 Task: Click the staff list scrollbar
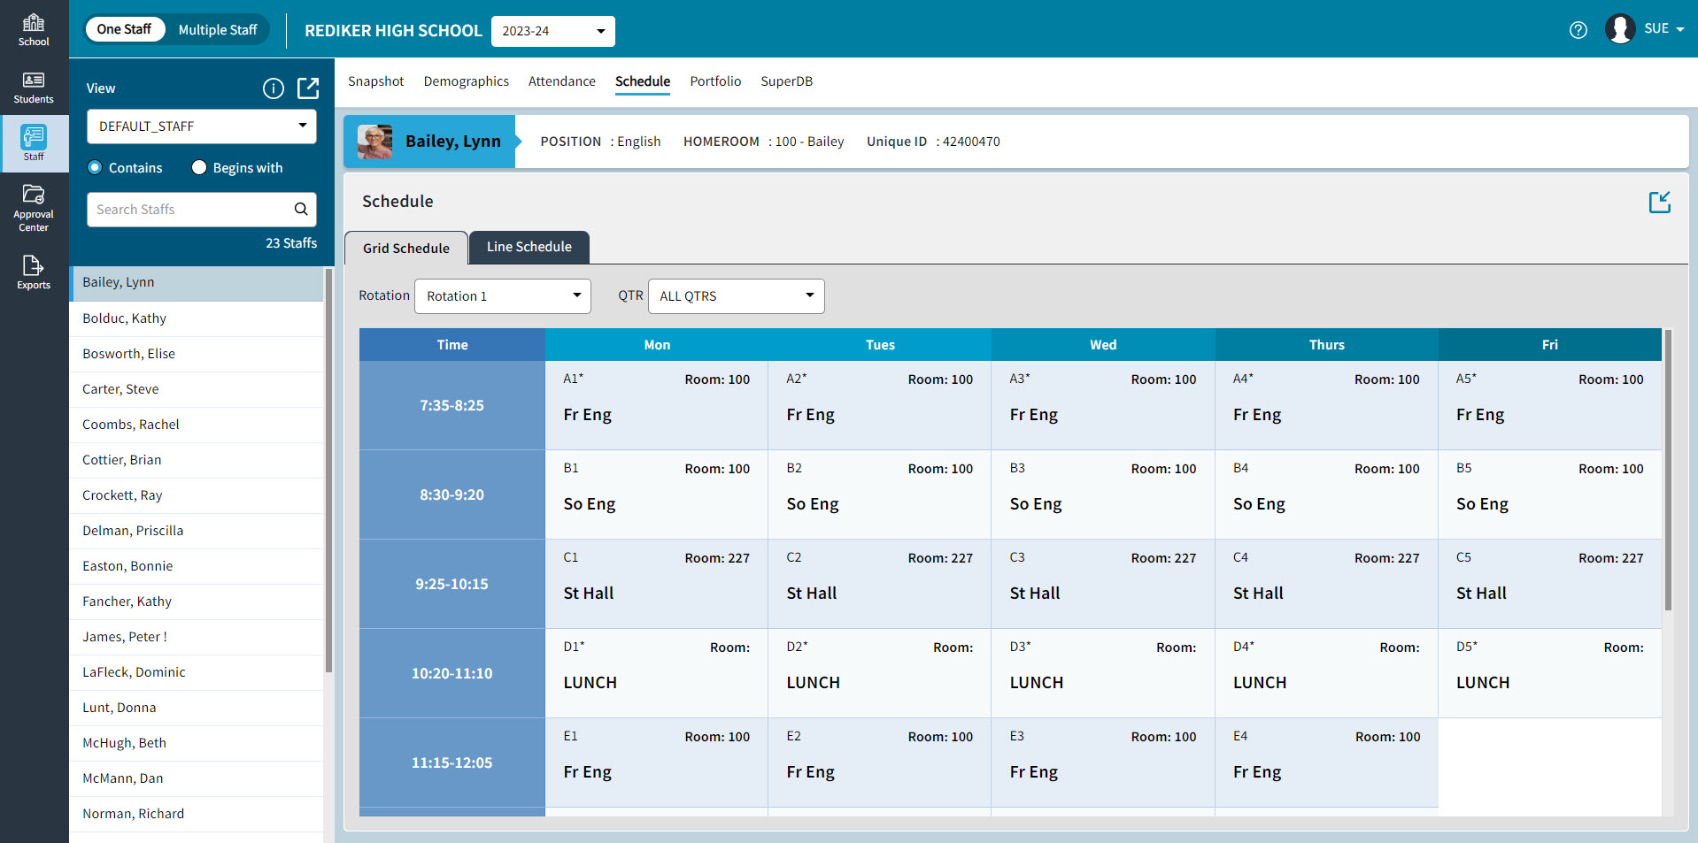pyautogui.click(x=328, y=469)
